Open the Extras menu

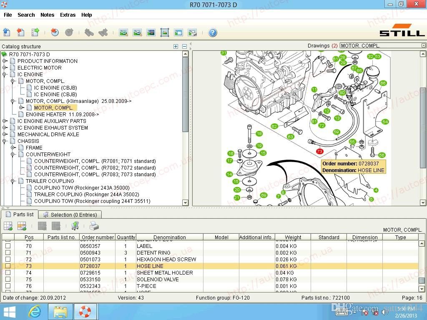(68, 15)
